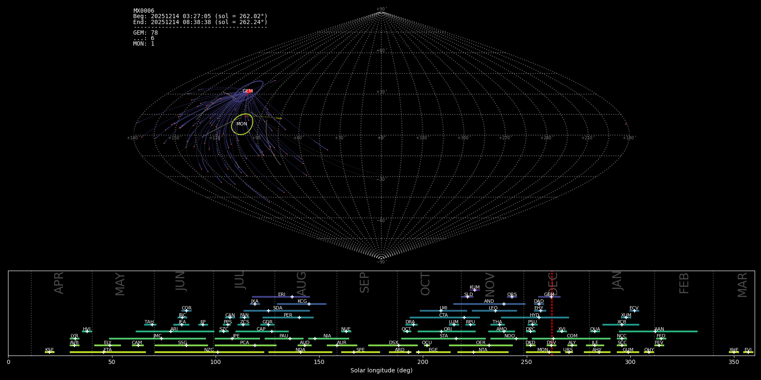Screen dimensions: 761x380
Task: Click the MX0006 station title text
Action: (144, 11)
